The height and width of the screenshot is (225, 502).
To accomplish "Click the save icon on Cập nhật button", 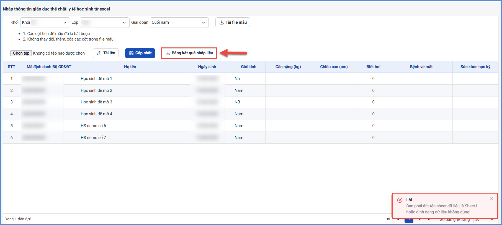I will pos(131,53).
